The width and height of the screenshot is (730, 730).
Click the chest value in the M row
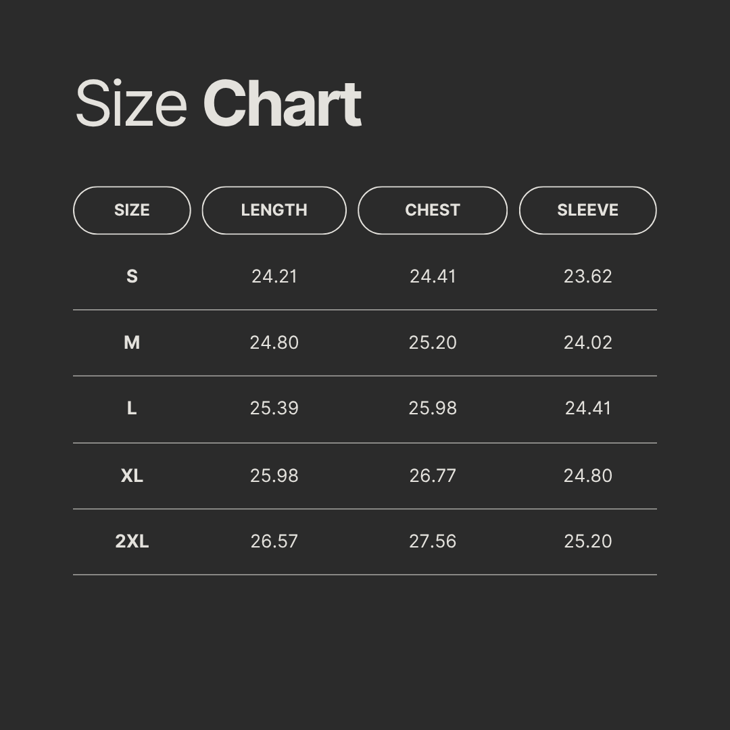tap(433, 343)
